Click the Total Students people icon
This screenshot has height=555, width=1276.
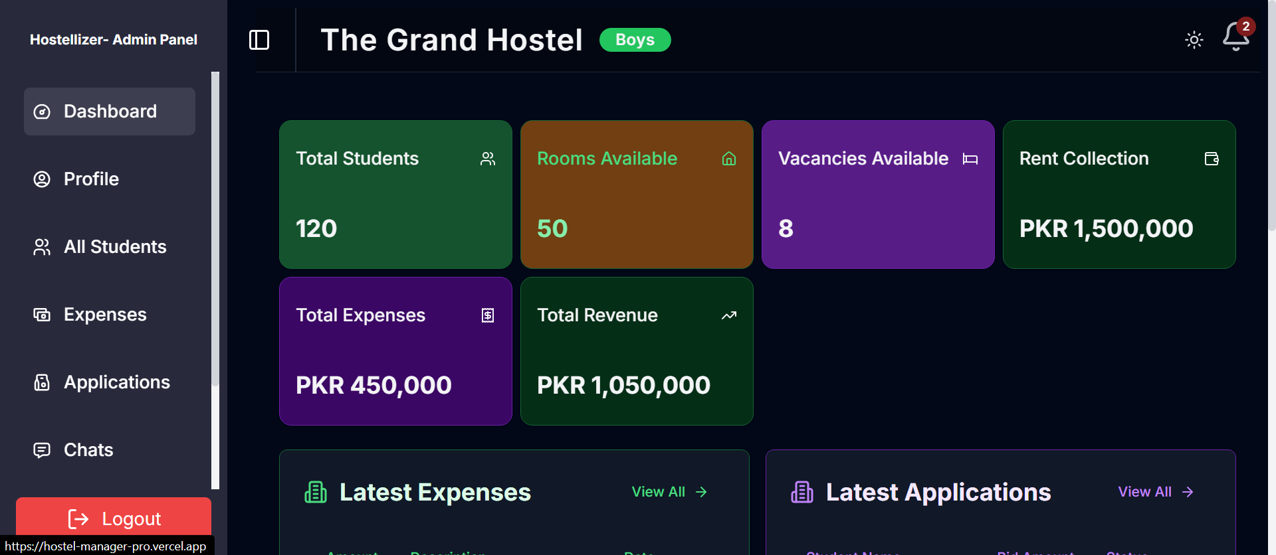pos(488,159)
